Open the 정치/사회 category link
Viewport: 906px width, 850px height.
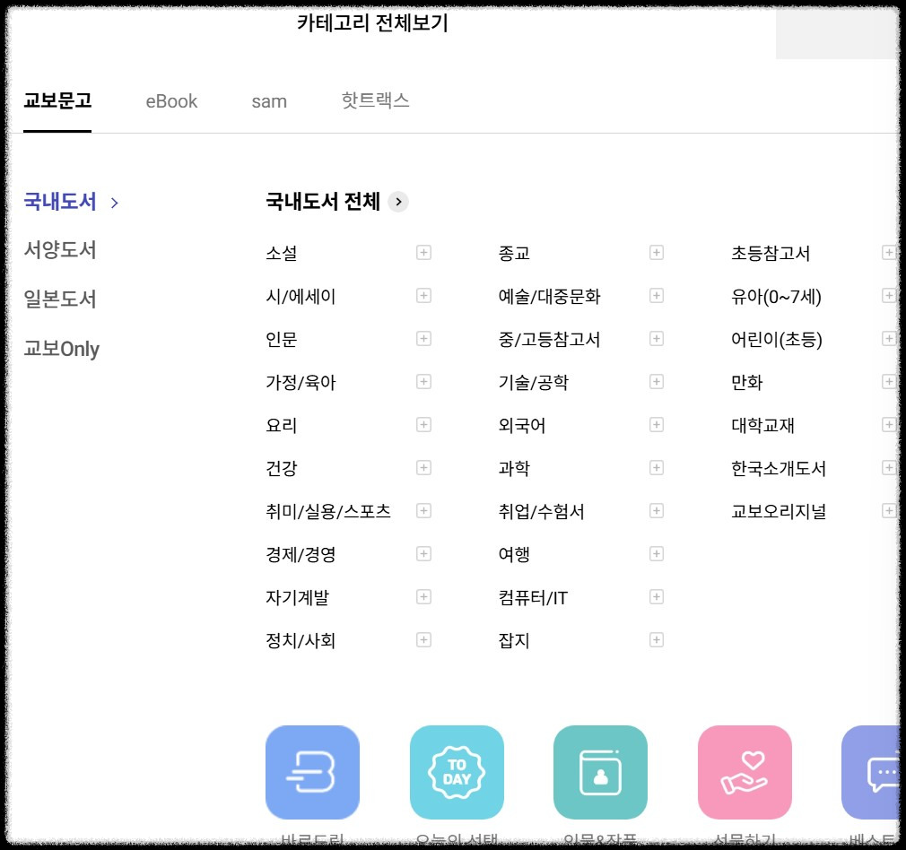pyautogui.click(x=301, y=640)
